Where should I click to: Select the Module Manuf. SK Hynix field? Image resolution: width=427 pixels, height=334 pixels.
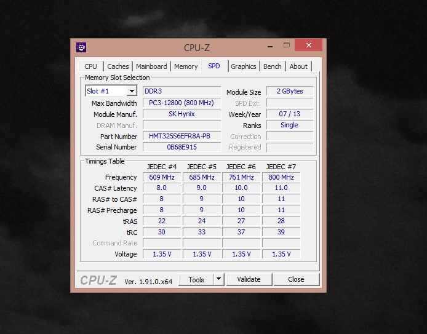(182, 114)
